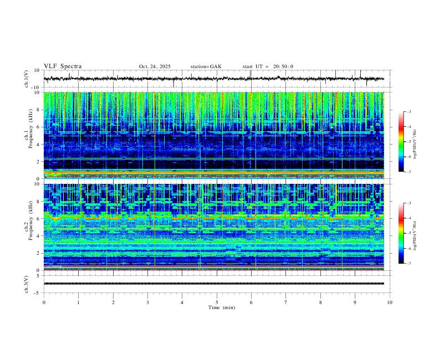The height and width of the screenshot is (339, 439).
Task: Click the '-5' tick on ch.1 colorbar
Action: tap(409, 142)
